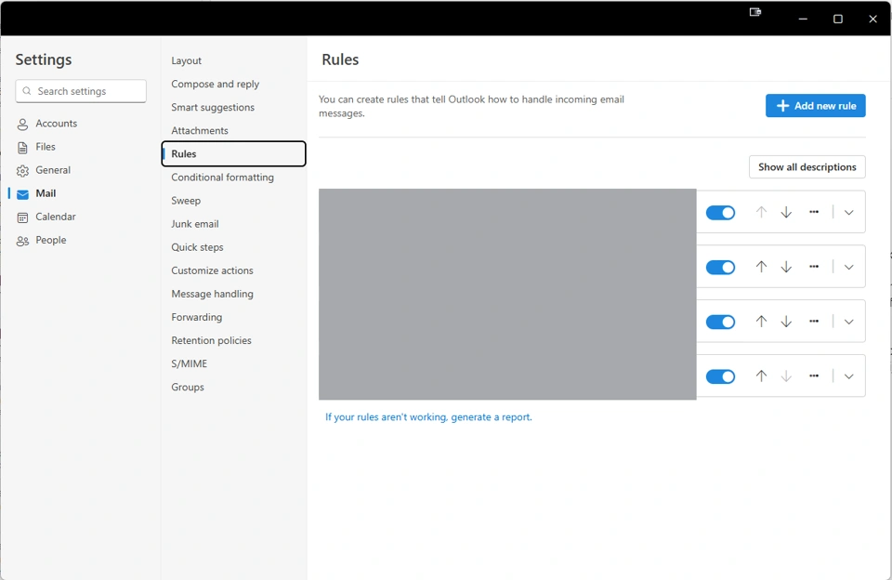892x580 pixels.
Task: Click the generate a report link
Action: [x=492, y=417]
